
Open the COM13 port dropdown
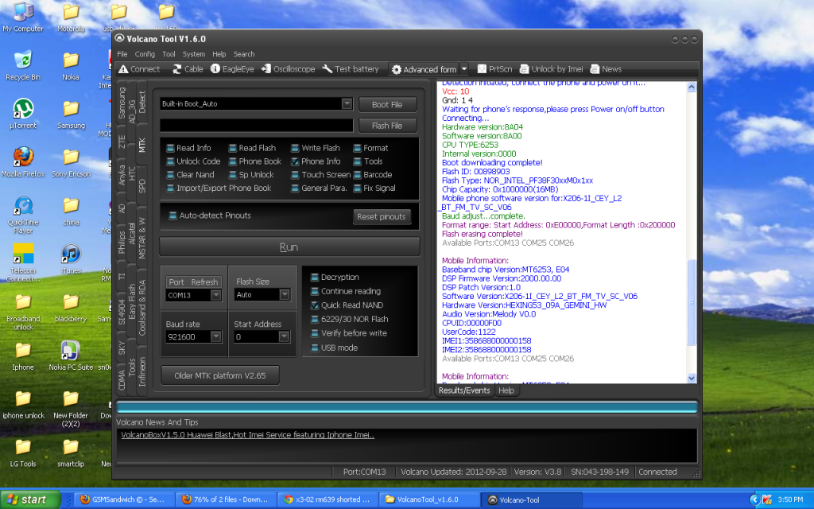[216, 295]
